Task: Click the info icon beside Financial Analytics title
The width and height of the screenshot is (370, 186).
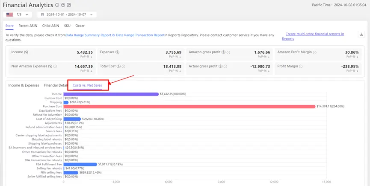Action: tap(57, 5)
